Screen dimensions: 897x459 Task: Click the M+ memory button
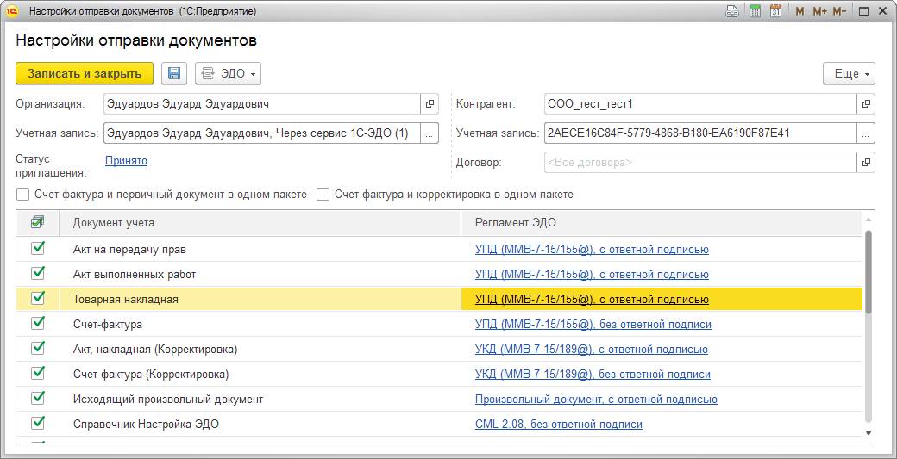coord(819,11)
